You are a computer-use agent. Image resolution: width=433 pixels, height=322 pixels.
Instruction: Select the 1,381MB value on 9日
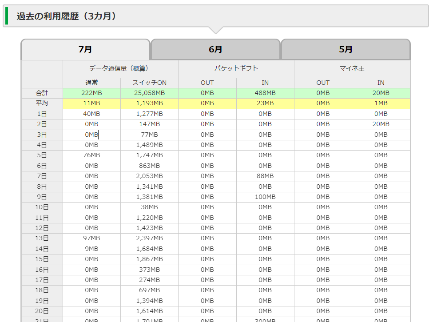click(x=149, y=197)
